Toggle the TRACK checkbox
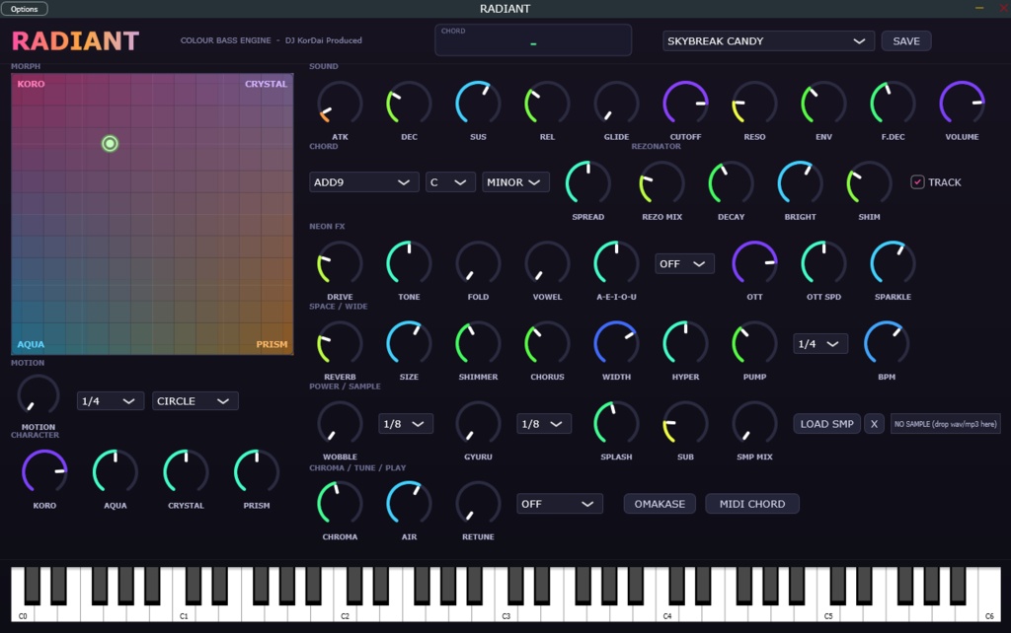Image resolution: width=1011 pixels, height=633 pixels. (917, 182)
